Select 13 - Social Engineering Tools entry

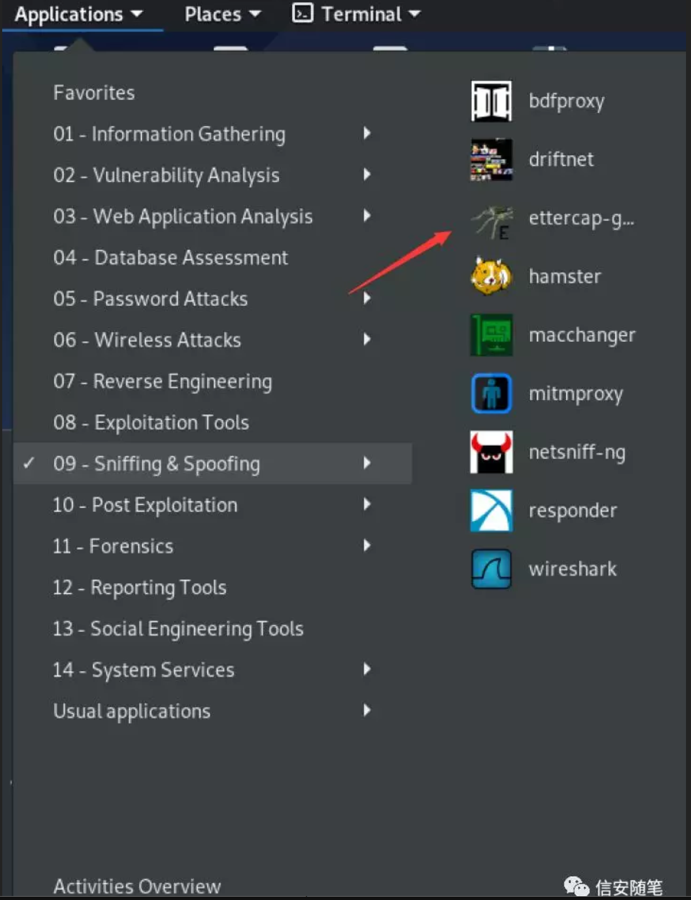point(178,629)
